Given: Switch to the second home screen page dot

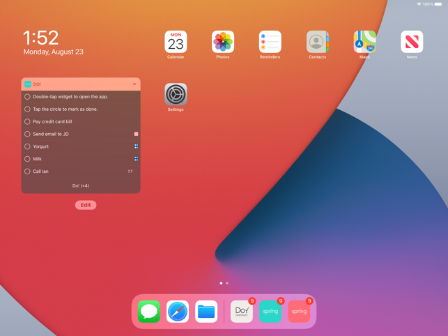Looking at the screenshot, I should (227, 283).
